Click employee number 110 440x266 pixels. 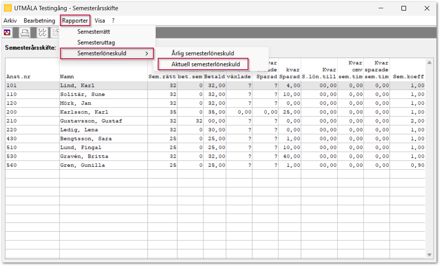pos(11,94)
